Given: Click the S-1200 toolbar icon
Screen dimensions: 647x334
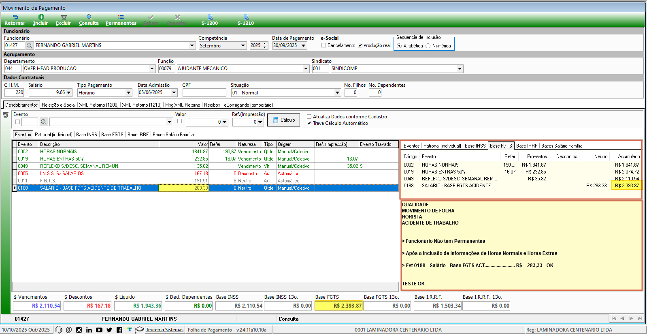Looking at the screenshot, I should (x=210, y=17).
